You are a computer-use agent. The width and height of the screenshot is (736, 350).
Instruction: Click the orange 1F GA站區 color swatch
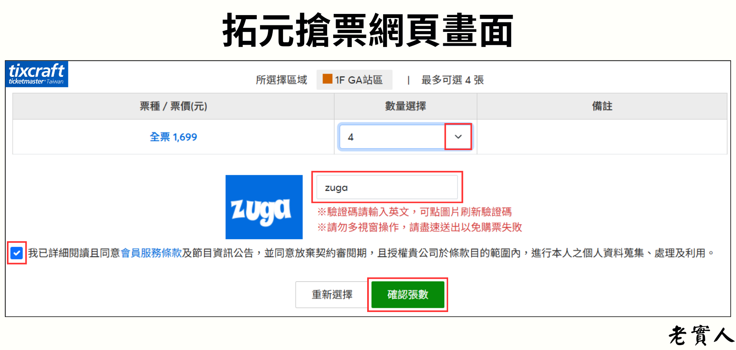pyautogui.click(x=327, y=79)
